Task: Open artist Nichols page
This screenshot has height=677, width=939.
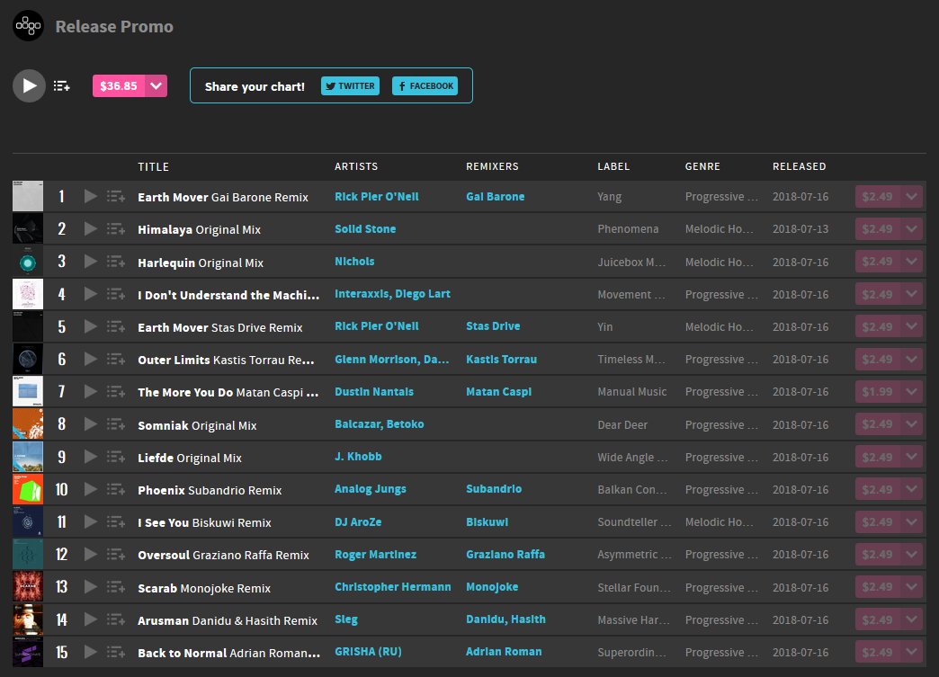Action: [x=354, y=261]
